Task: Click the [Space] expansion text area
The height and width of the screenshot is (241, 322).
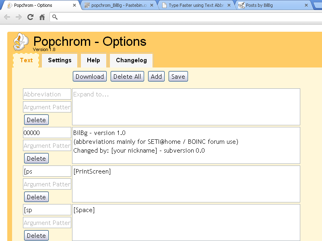Action: pos(186,223)
